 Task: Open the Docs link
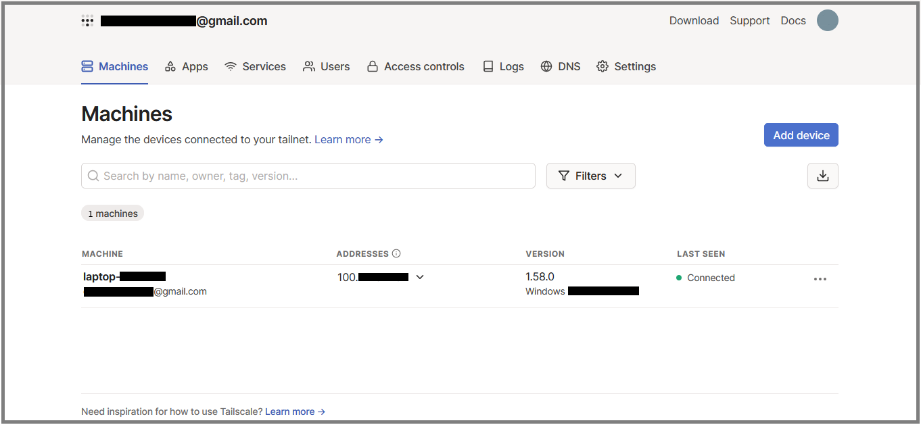click(793, 21)
